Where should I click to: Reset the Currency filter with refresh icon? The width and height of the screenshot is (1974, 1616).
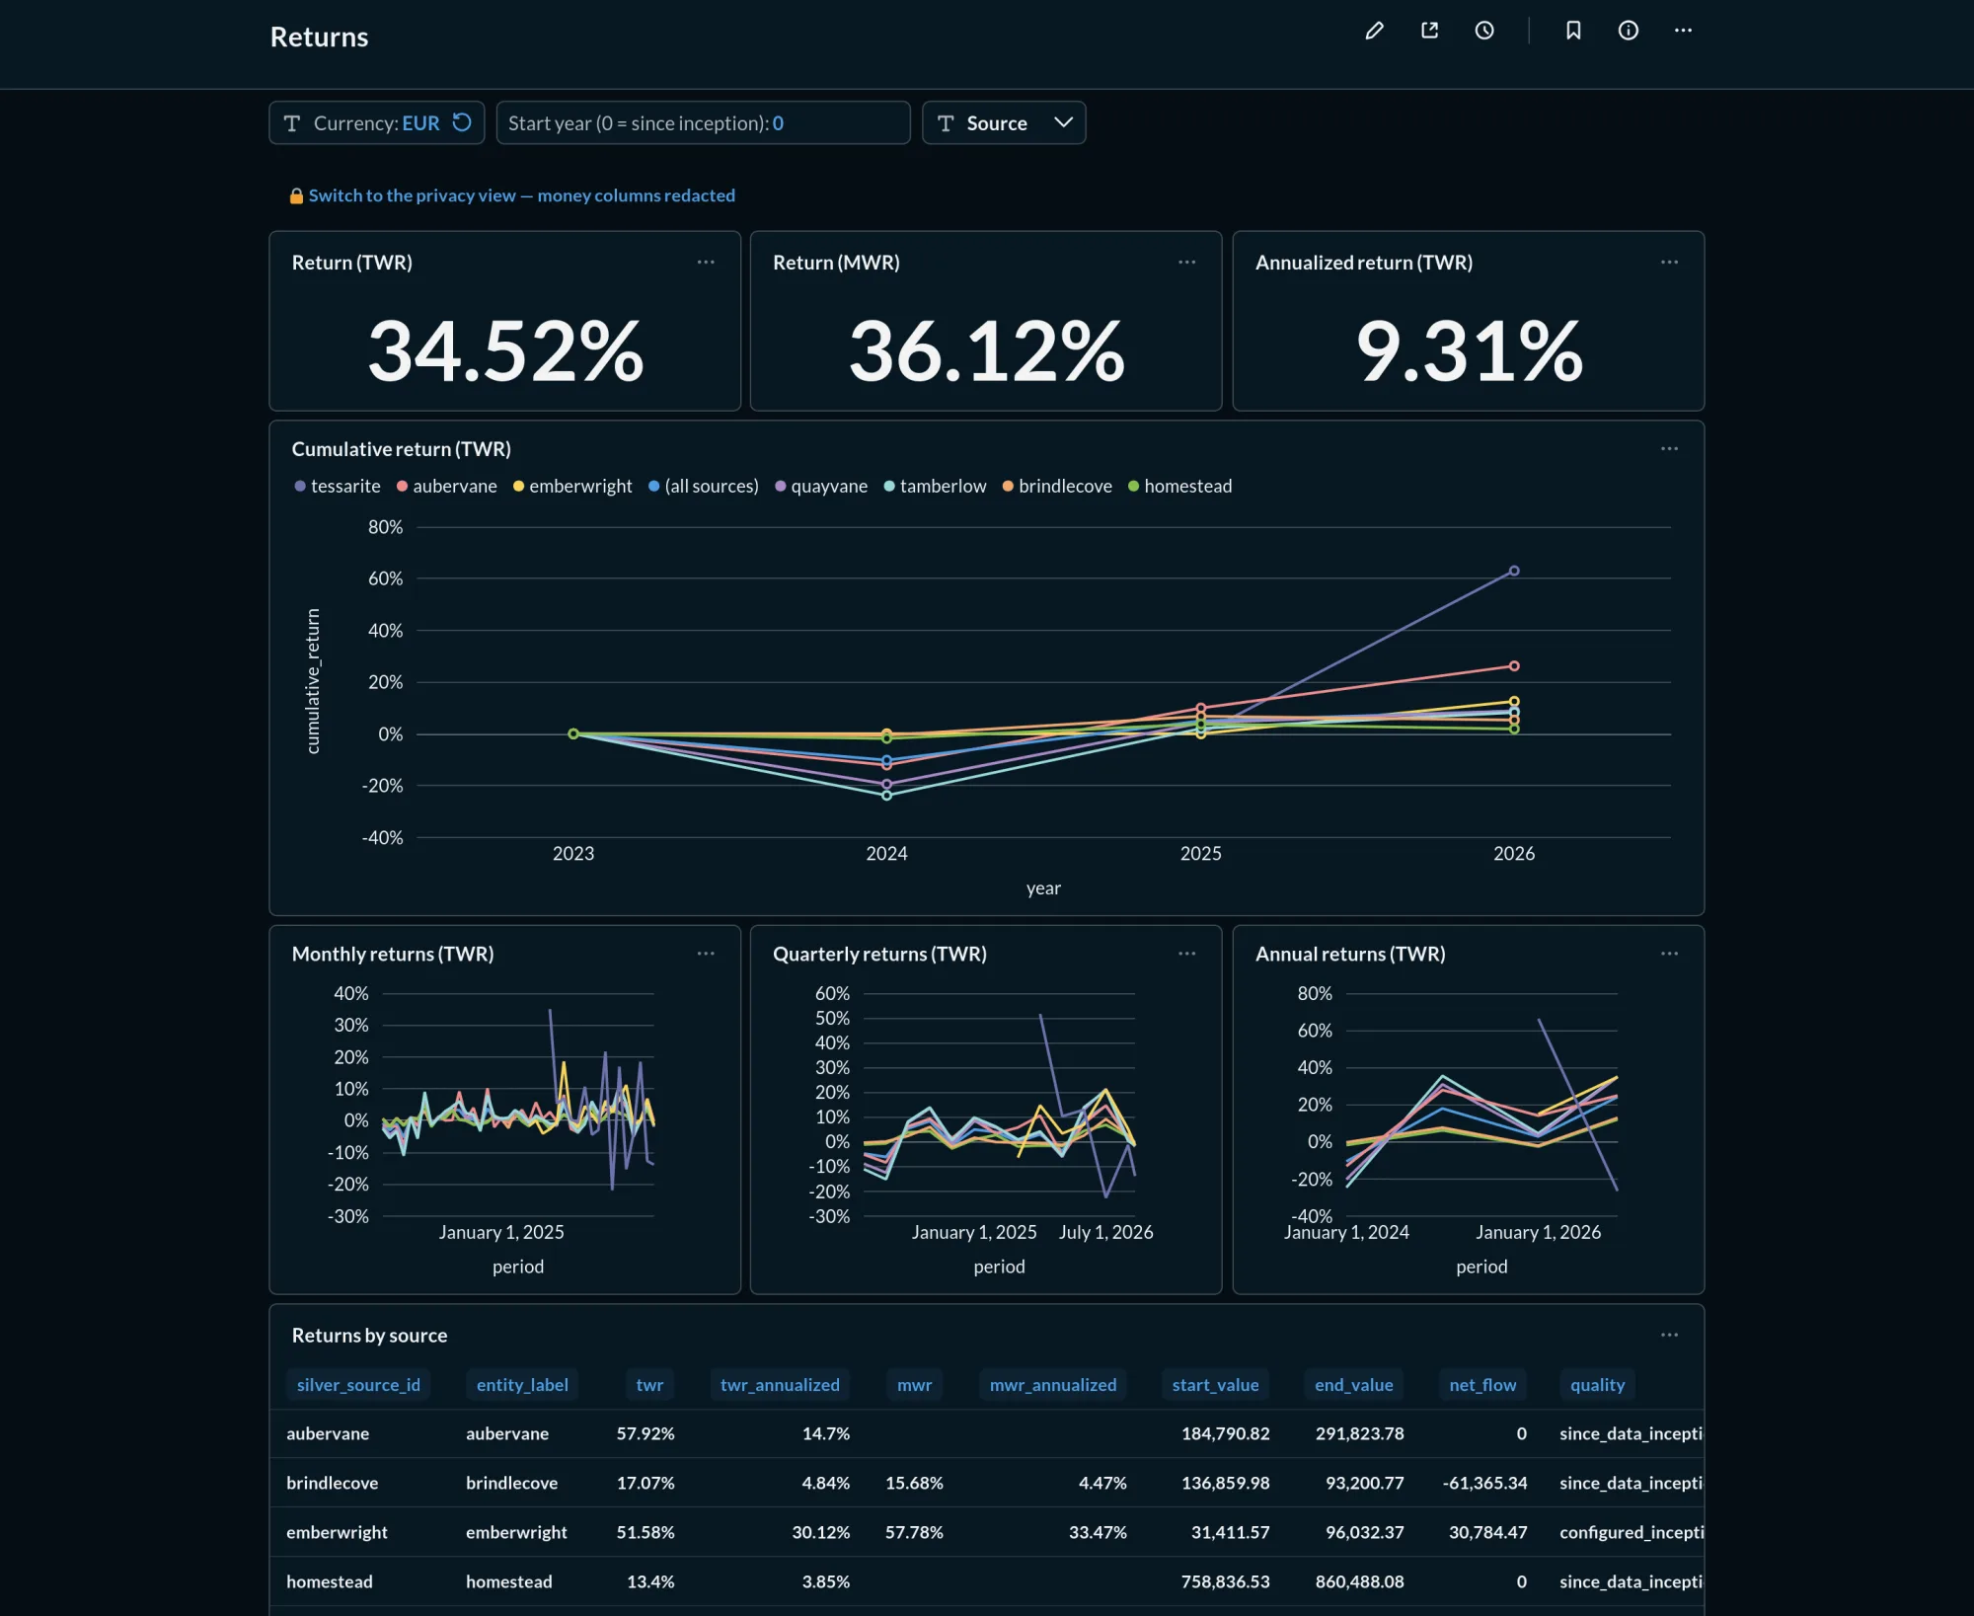[462, 122]
